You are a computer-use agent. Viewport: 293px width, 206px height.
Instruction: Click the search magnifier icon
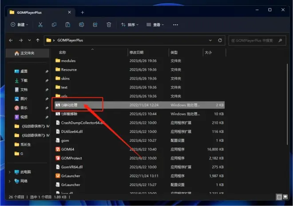[280, 40]
